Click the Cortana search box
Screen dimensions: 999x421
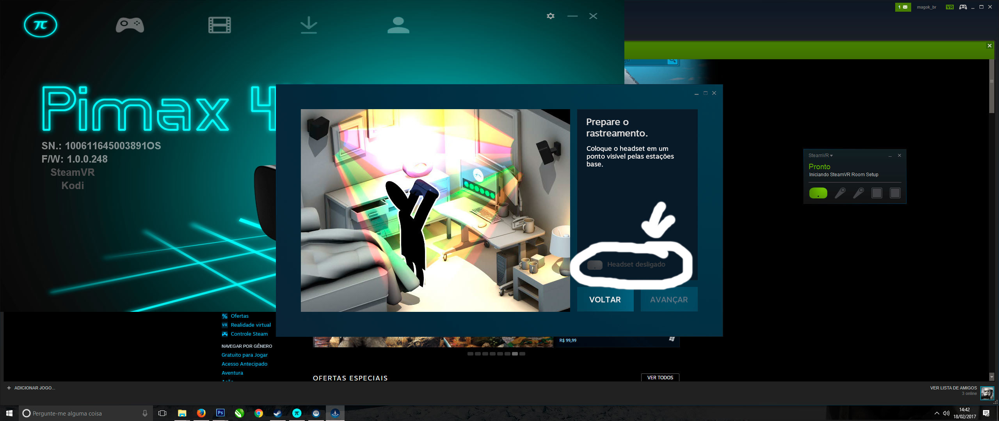(85, 413)
